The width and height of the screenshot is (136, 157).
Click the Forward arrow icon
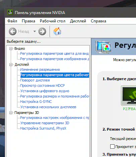pos(42,31)
